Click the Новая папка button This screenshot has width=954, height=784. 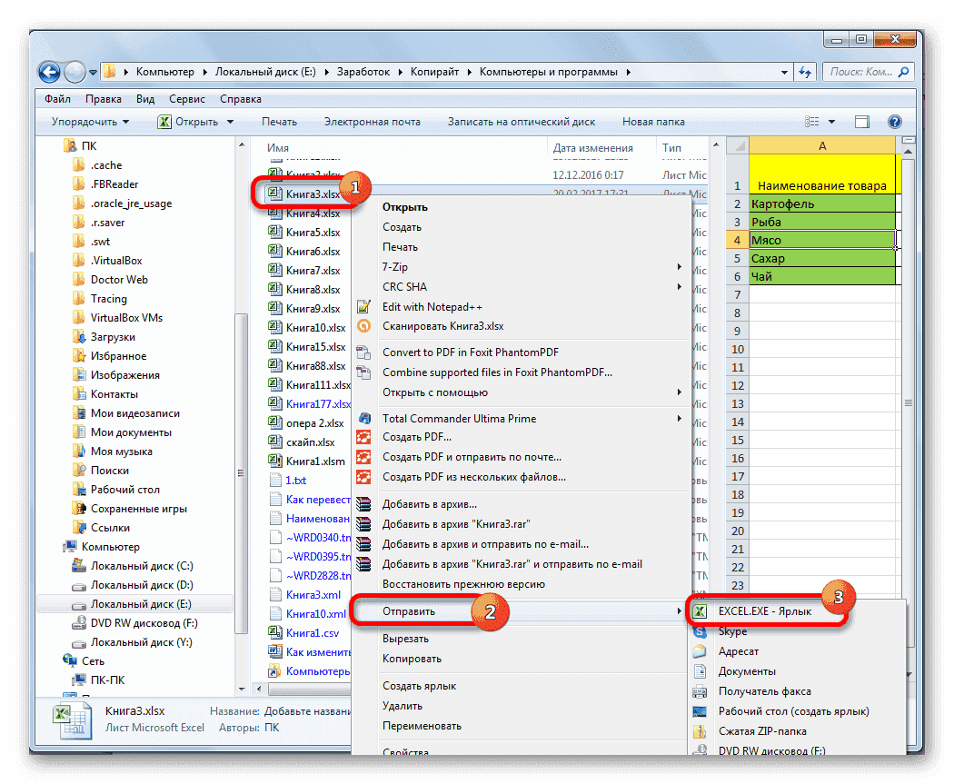[655, 121]
